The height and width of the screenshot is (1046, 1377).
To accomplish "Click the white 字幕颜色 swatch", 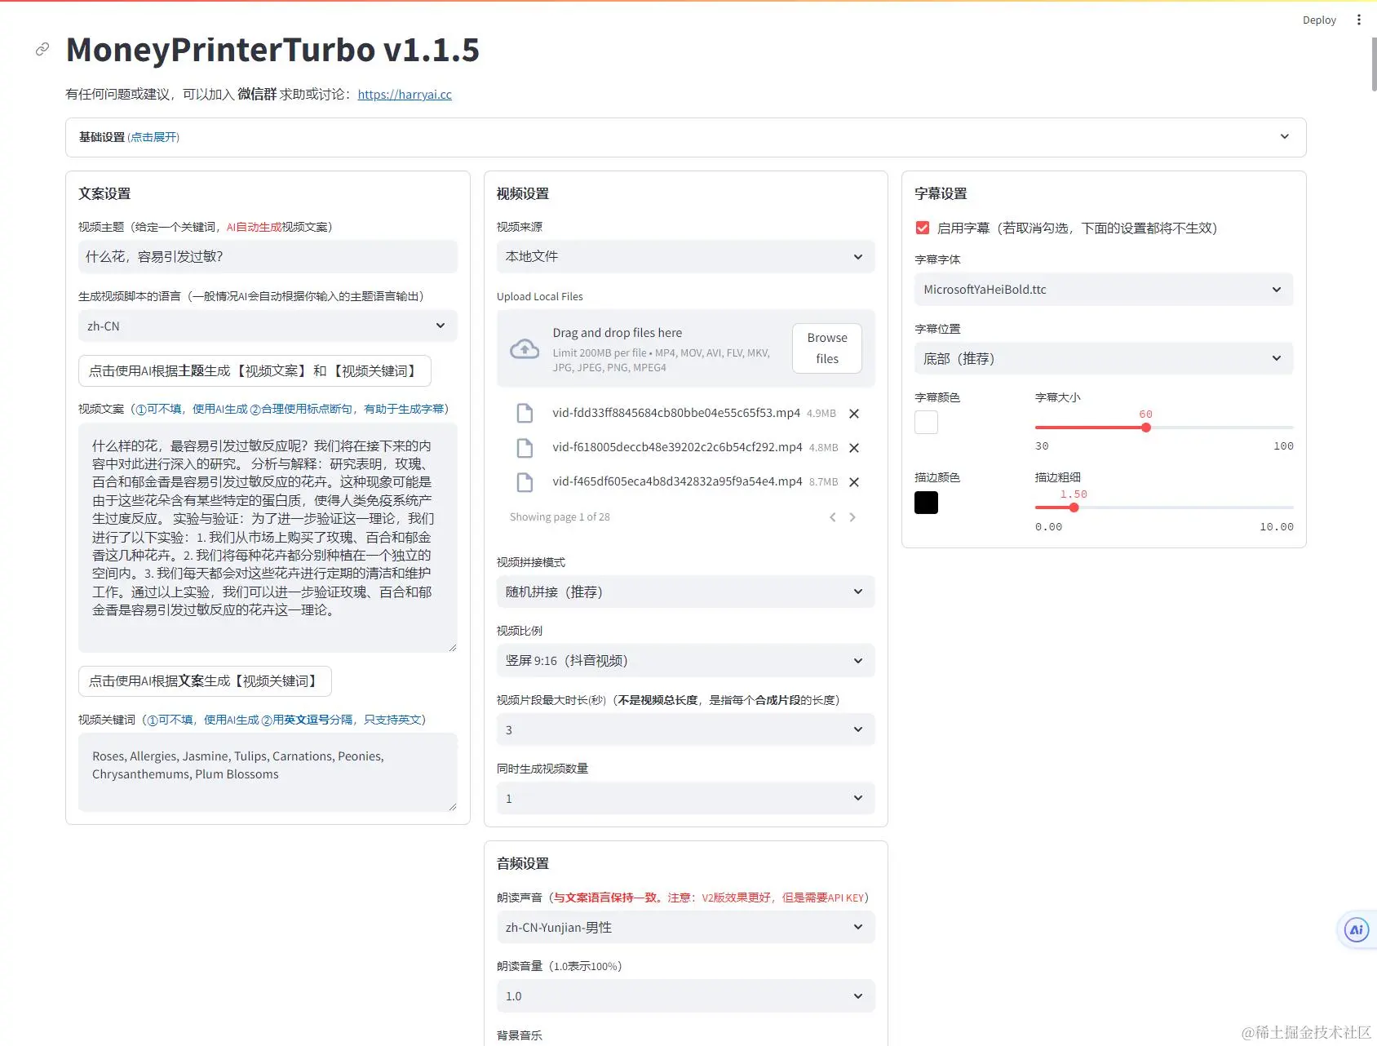I will click(x=926, y=423).
